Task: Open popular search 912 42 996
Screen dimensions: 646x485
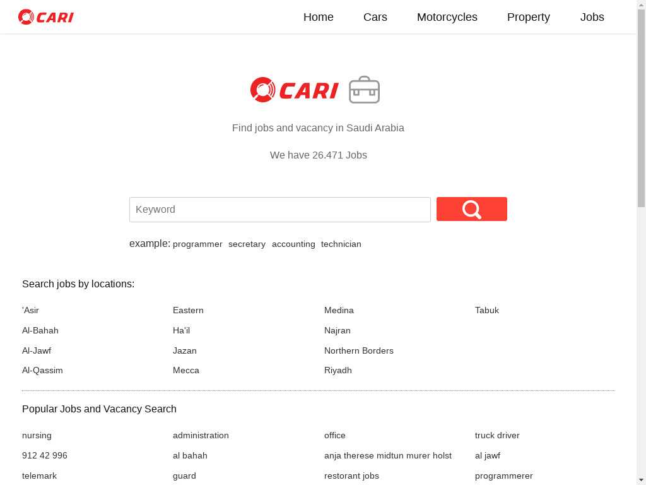Action: pos(45,456)
